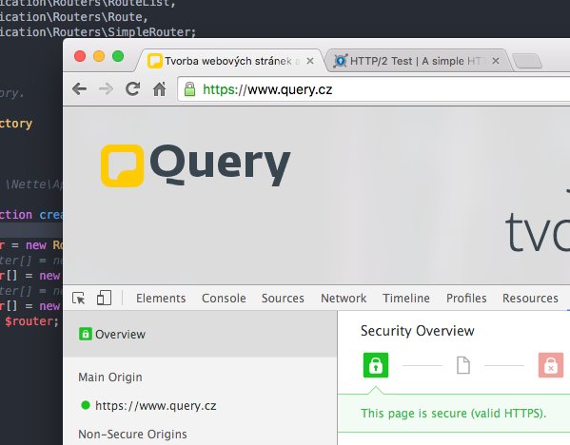Image resolution: width=570 pixels, height=445 pixels.
Task: Open the Sources panel in DevTools
Action: [283, 299]
